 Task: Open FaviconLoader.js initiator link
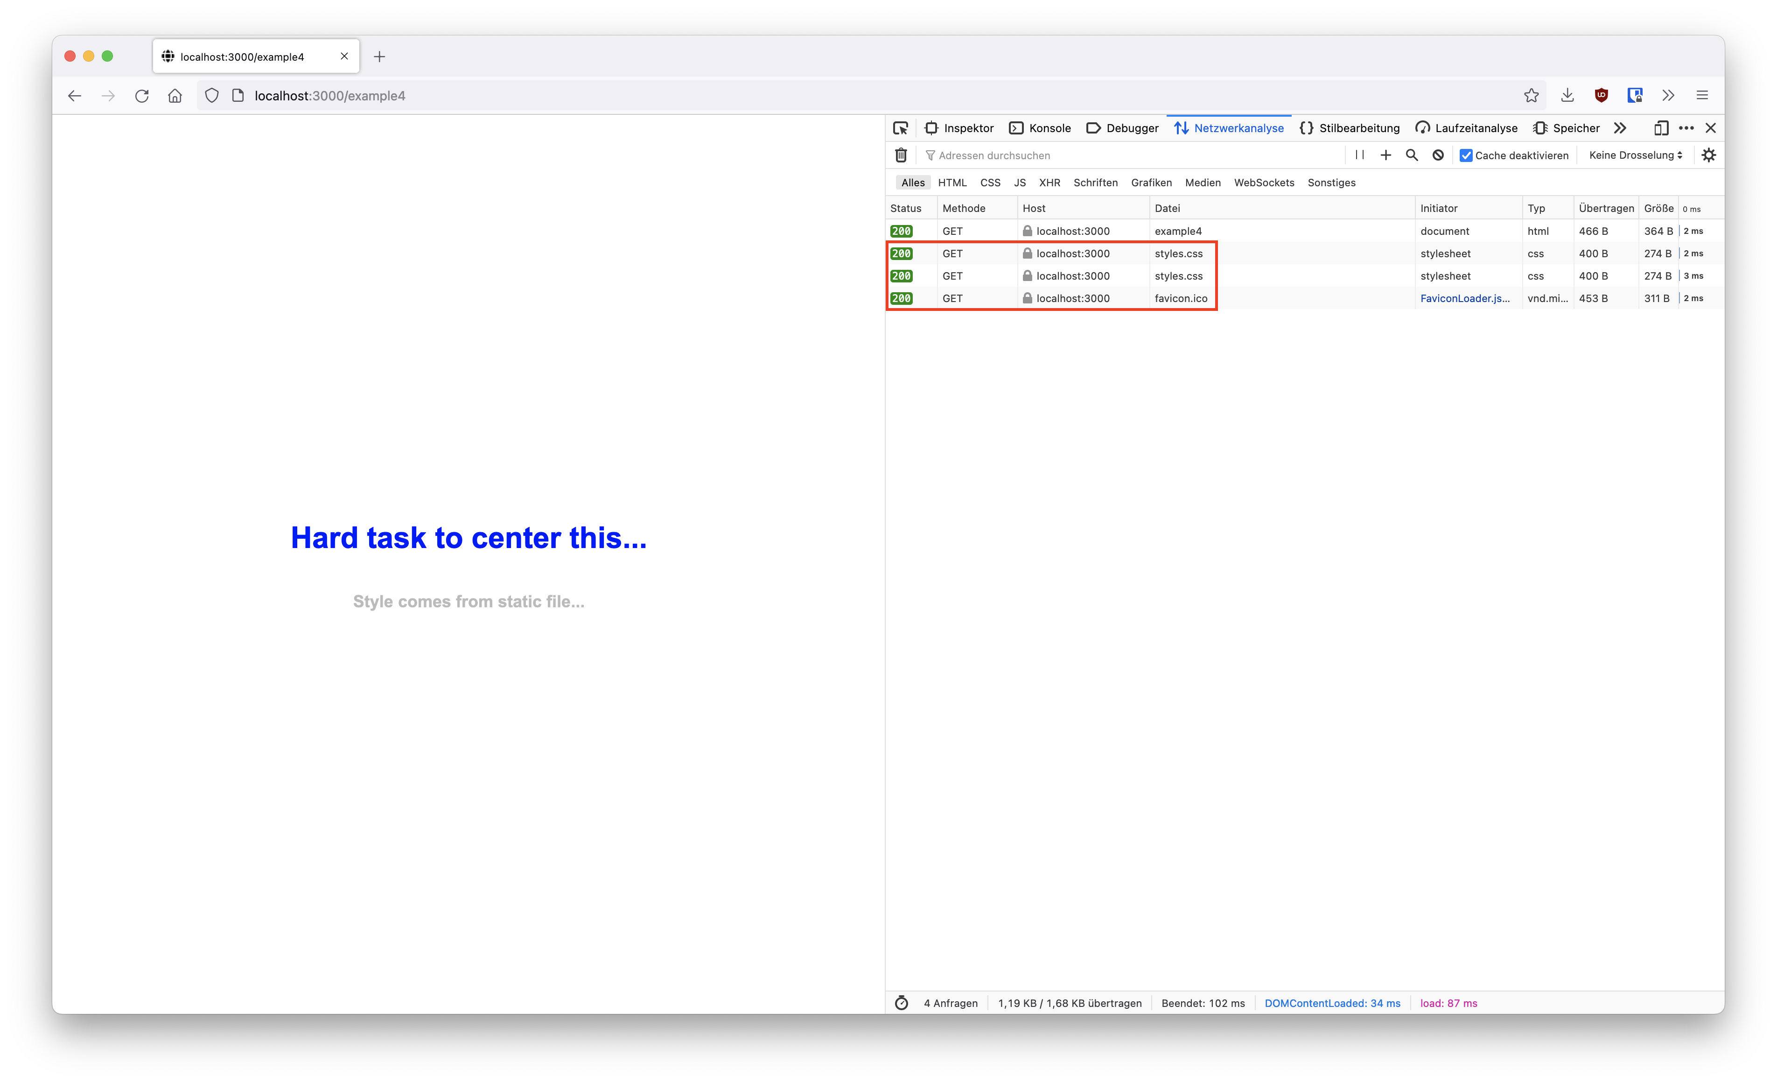pyautogui.click(x=1464, y=298)
